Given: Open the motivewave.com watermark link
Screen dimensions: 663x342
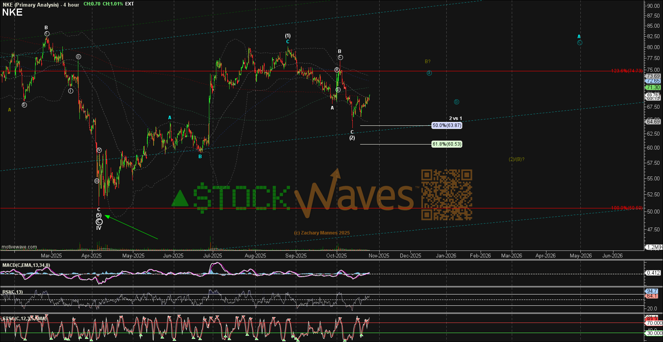Looking at the screenshot, I should tap(19, 247).
